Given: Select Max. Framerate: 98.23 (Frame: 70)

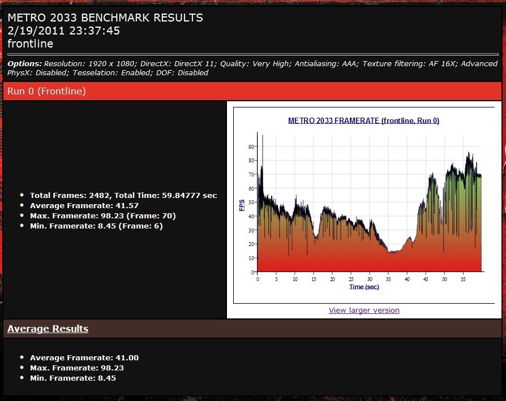Looking at the screenshot, I should coord(102,215).
